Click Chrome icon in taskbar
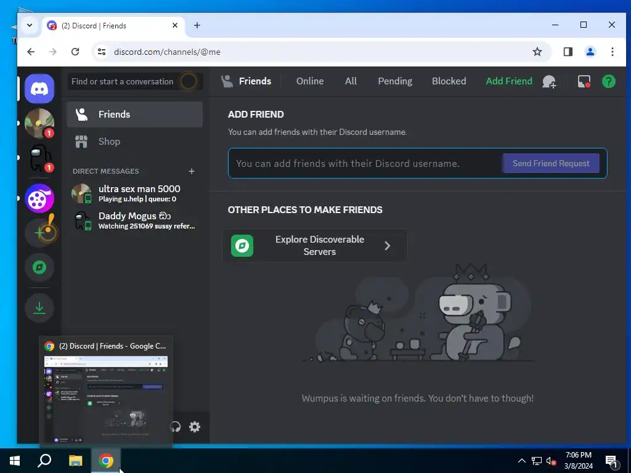Screen dimensions: 631x473 tap(106, 461)
